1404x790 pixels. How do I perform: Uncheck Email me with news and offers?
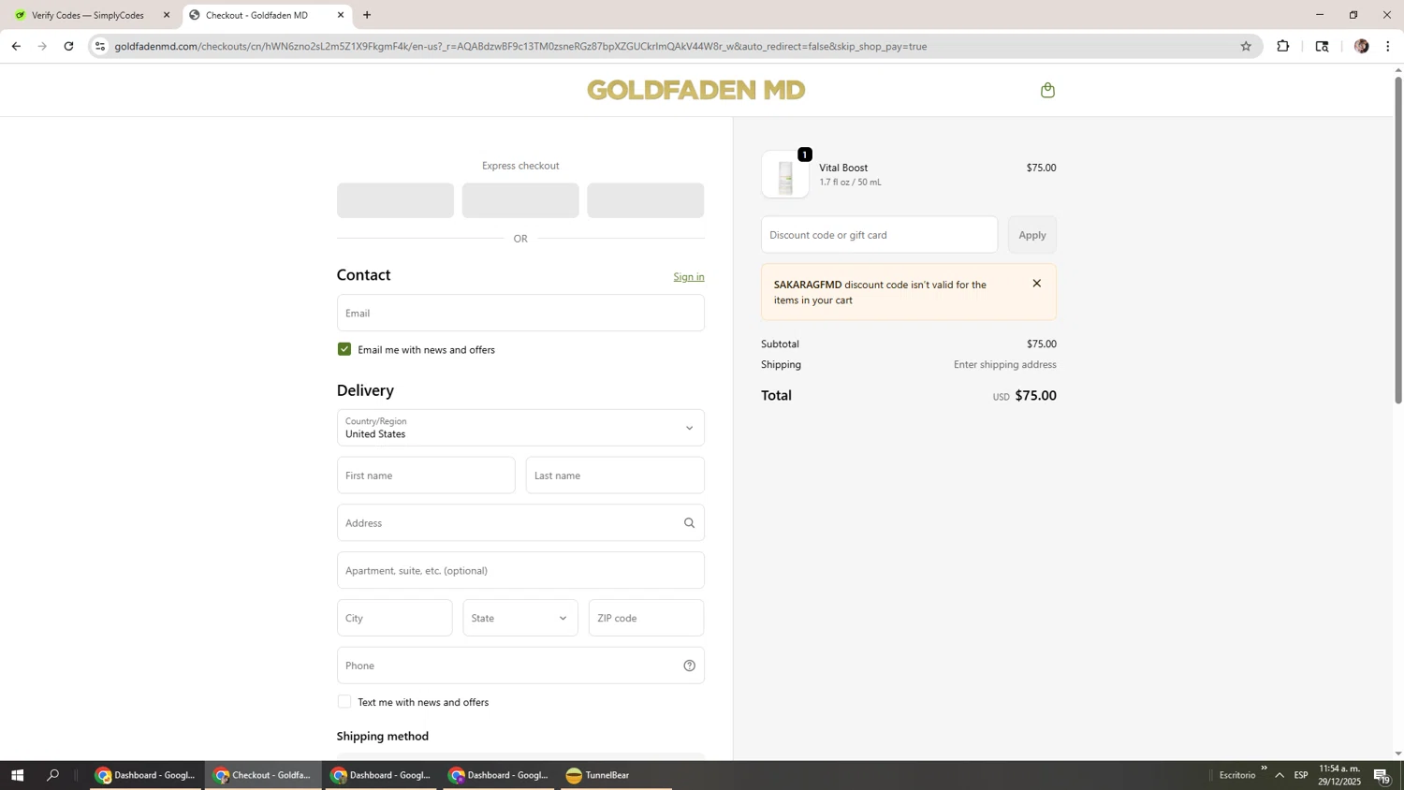(x=344, y=349)
